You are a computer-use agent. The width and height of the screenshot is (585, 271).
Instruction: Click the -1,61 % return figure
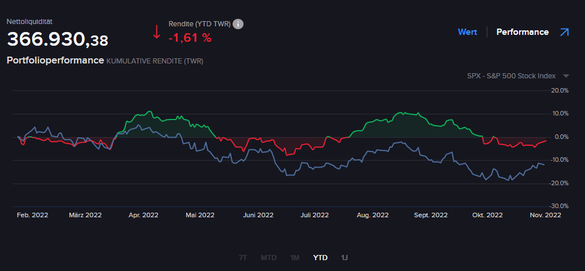[x=190, y=38]
